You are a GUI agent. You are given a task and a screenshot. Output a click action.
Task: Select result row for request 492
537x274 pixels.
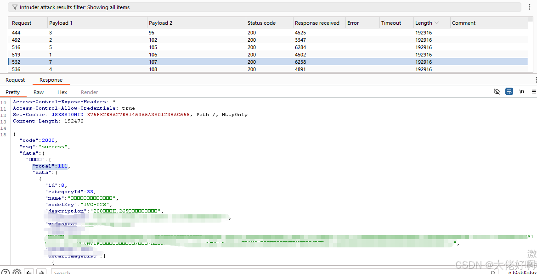(268, 39)
